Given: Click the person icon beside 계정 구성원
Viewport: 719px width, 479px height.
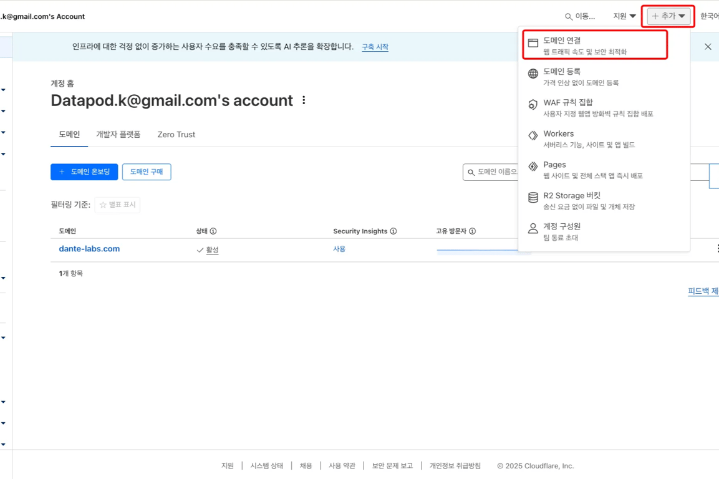Looking at the screenshot, I should click(x=533, y=228).
